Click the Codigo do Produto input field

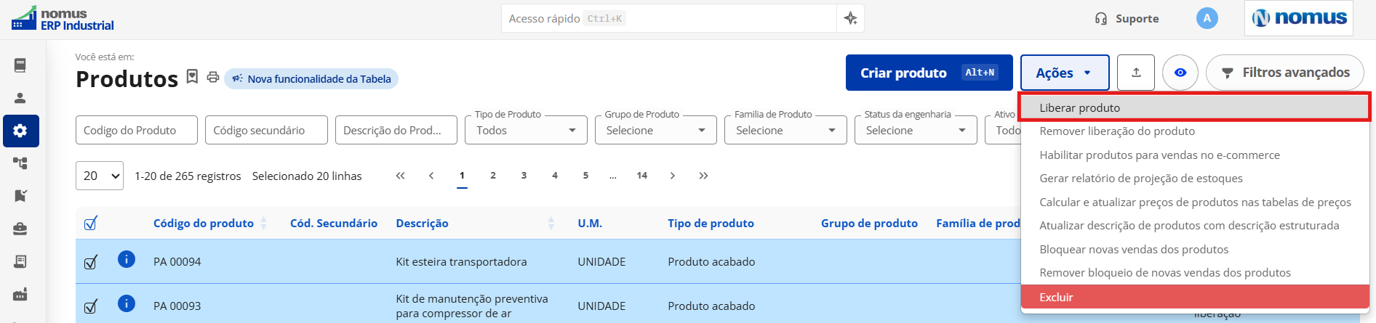pos(137,130)
